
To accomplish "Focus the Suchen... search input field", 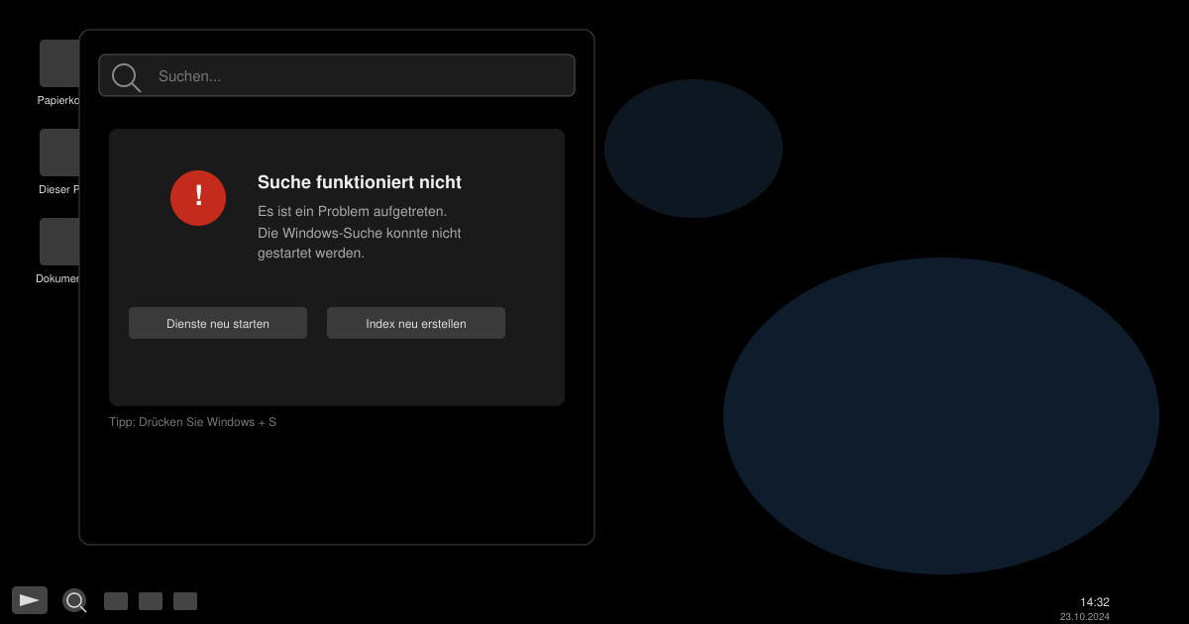I will pos(337,75).
